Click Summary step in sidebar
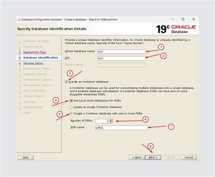Screen dimensions: 215x177 coord(29,102)
